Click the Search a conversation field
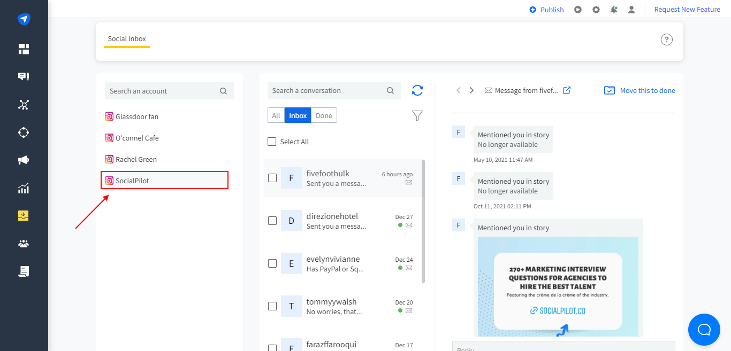This screenshot has height=351, width=731. (334, 90)
